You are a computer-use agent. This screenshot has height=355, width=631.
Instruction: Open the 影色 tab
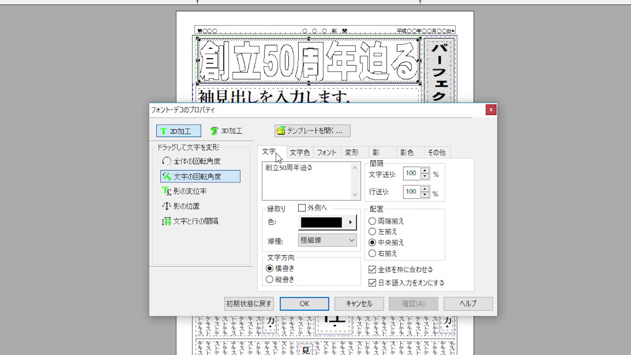[x=407, y=153]
